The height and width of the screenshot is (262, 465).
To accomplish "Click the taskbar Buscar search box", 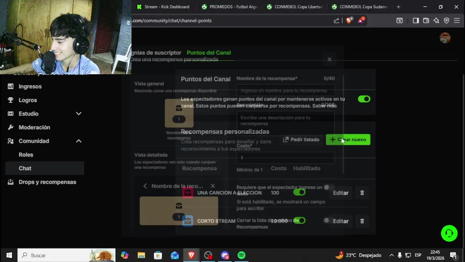I will [66, 255].
